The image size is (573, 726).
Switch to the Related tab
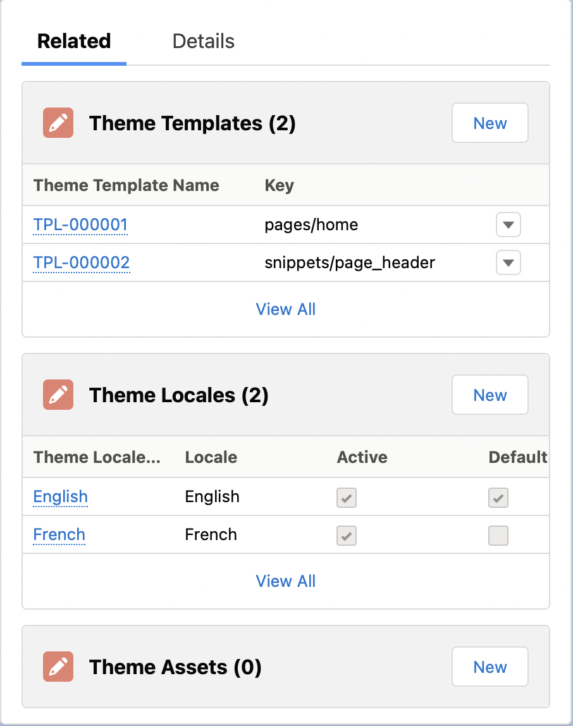click(x=74, y=41)
